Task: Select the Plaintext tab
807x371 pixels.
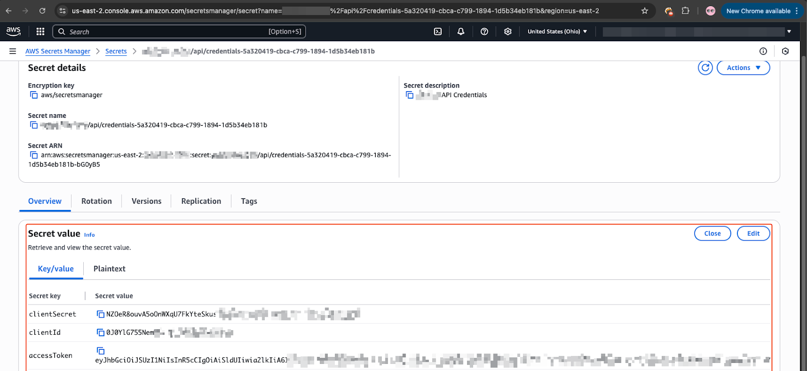Action: pos(109,269)
